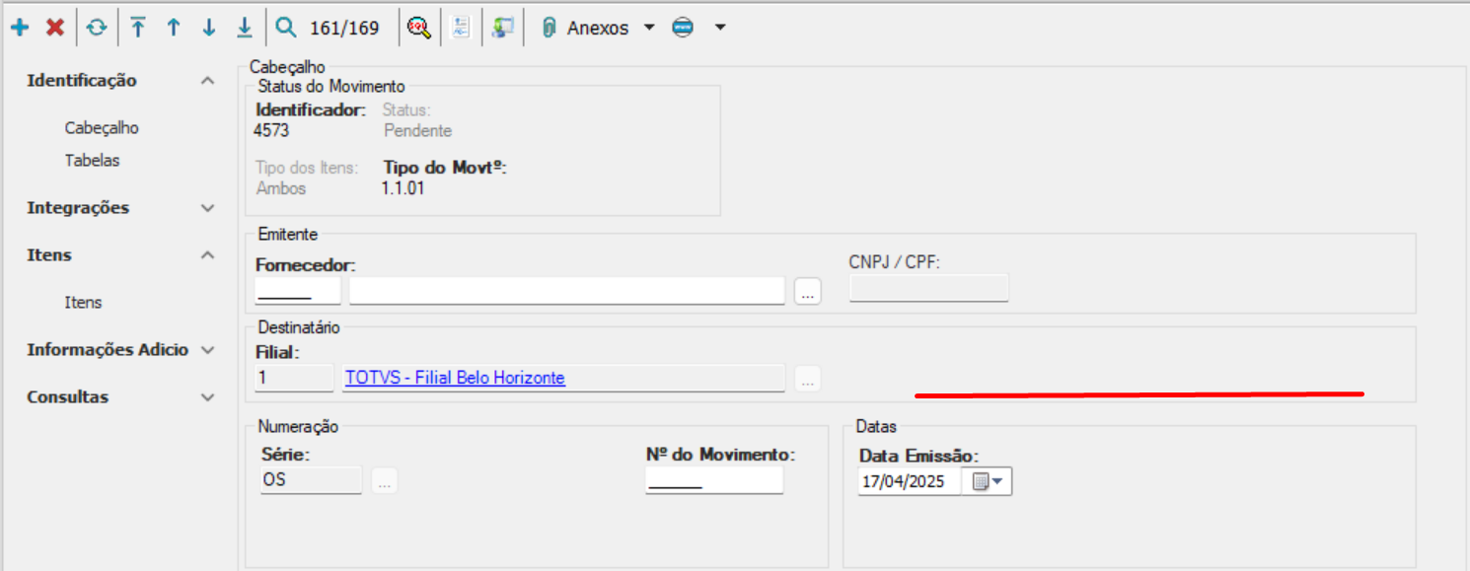Open record search magnifier icon
The image size is (1470, 571).
pos(286,28)
